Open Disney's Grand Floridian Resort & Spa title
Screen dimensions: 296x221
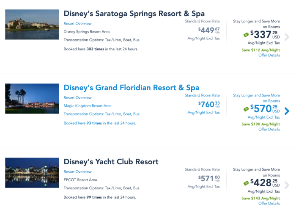pyautogui.click(x=132, y=88)
